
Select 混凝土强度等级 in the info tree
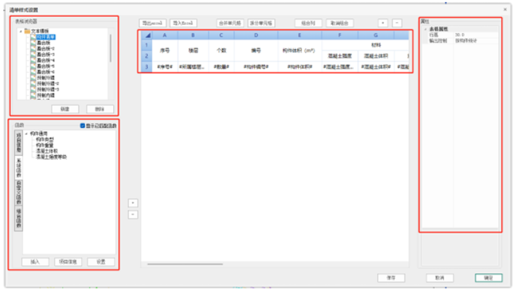click(x=51, y=157)
